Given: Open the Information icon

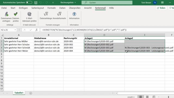Looking at the screenshot, I should pos(74,14).
